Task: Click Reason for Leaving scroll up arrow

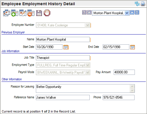Action: [x=132, y=86]
